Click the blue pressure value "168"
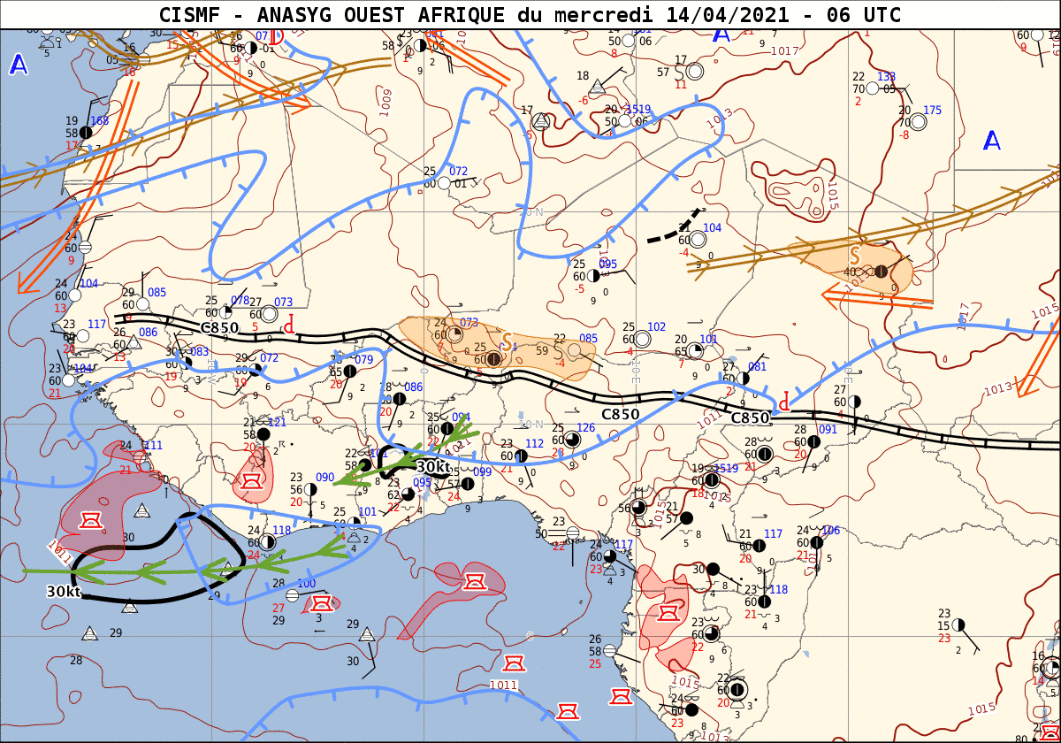The image size is (1061, 743). [x=99, y=121]
